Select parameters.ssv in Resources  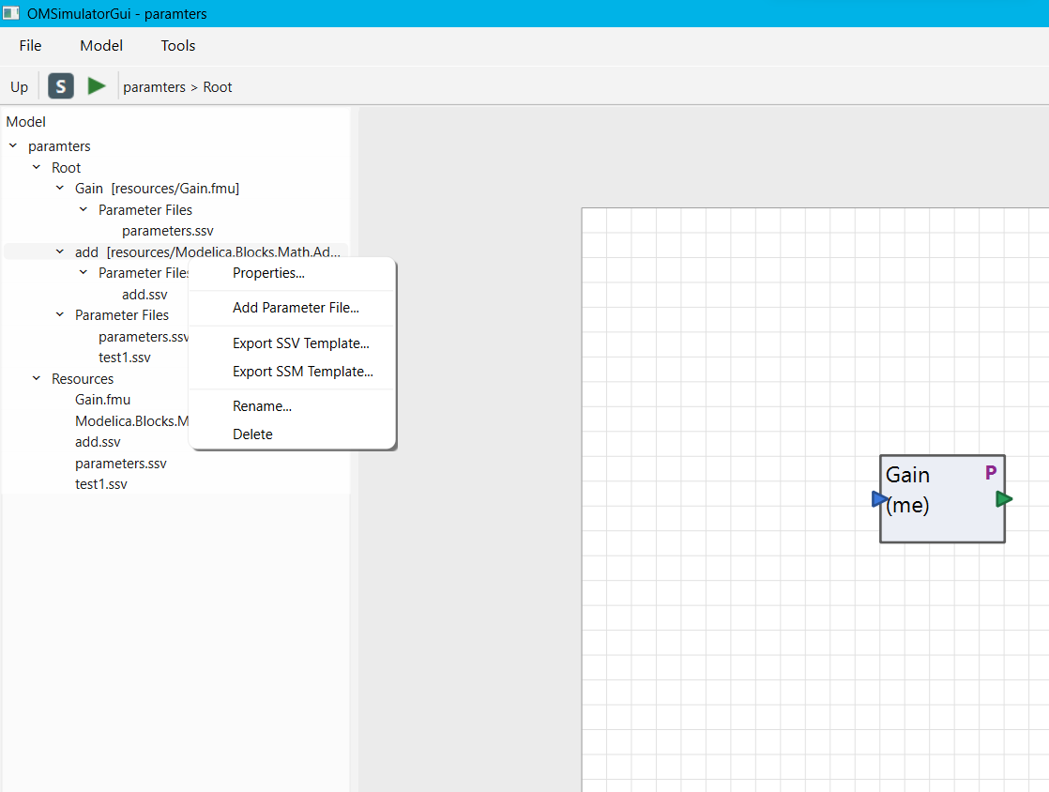[x=120, y=463]
